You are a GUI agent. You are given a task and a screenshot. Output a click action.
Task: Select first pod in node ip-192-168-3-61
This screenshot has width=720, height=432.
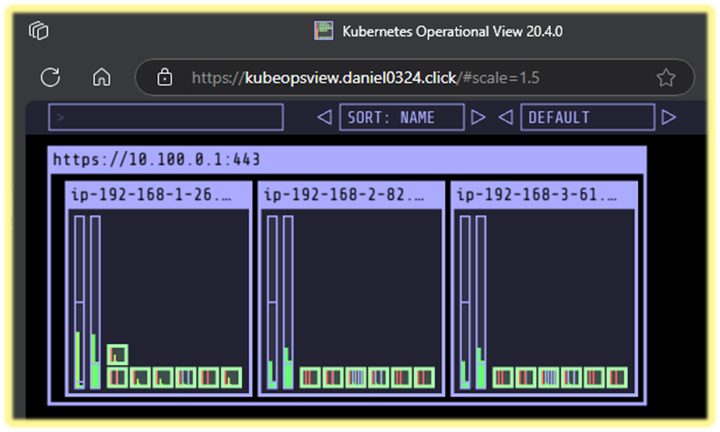pos(503,378)
